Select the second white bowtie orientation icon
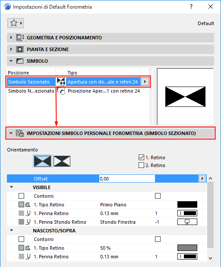Viewport: 221px width, 267px height. pos(62,161)
